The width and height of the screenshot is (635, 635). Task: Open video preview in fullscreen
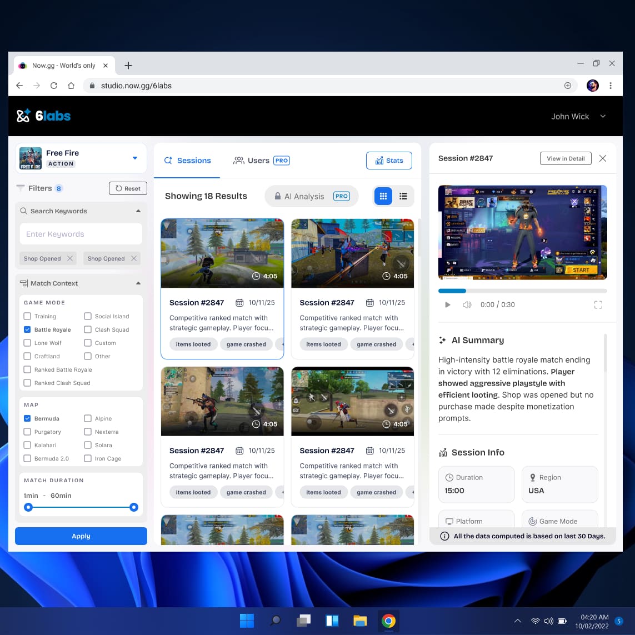pyautogui.click(x=598, y=304)
